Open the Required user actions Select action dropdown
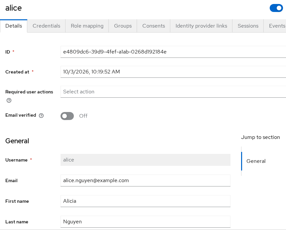286x232 pixels. 173,92
